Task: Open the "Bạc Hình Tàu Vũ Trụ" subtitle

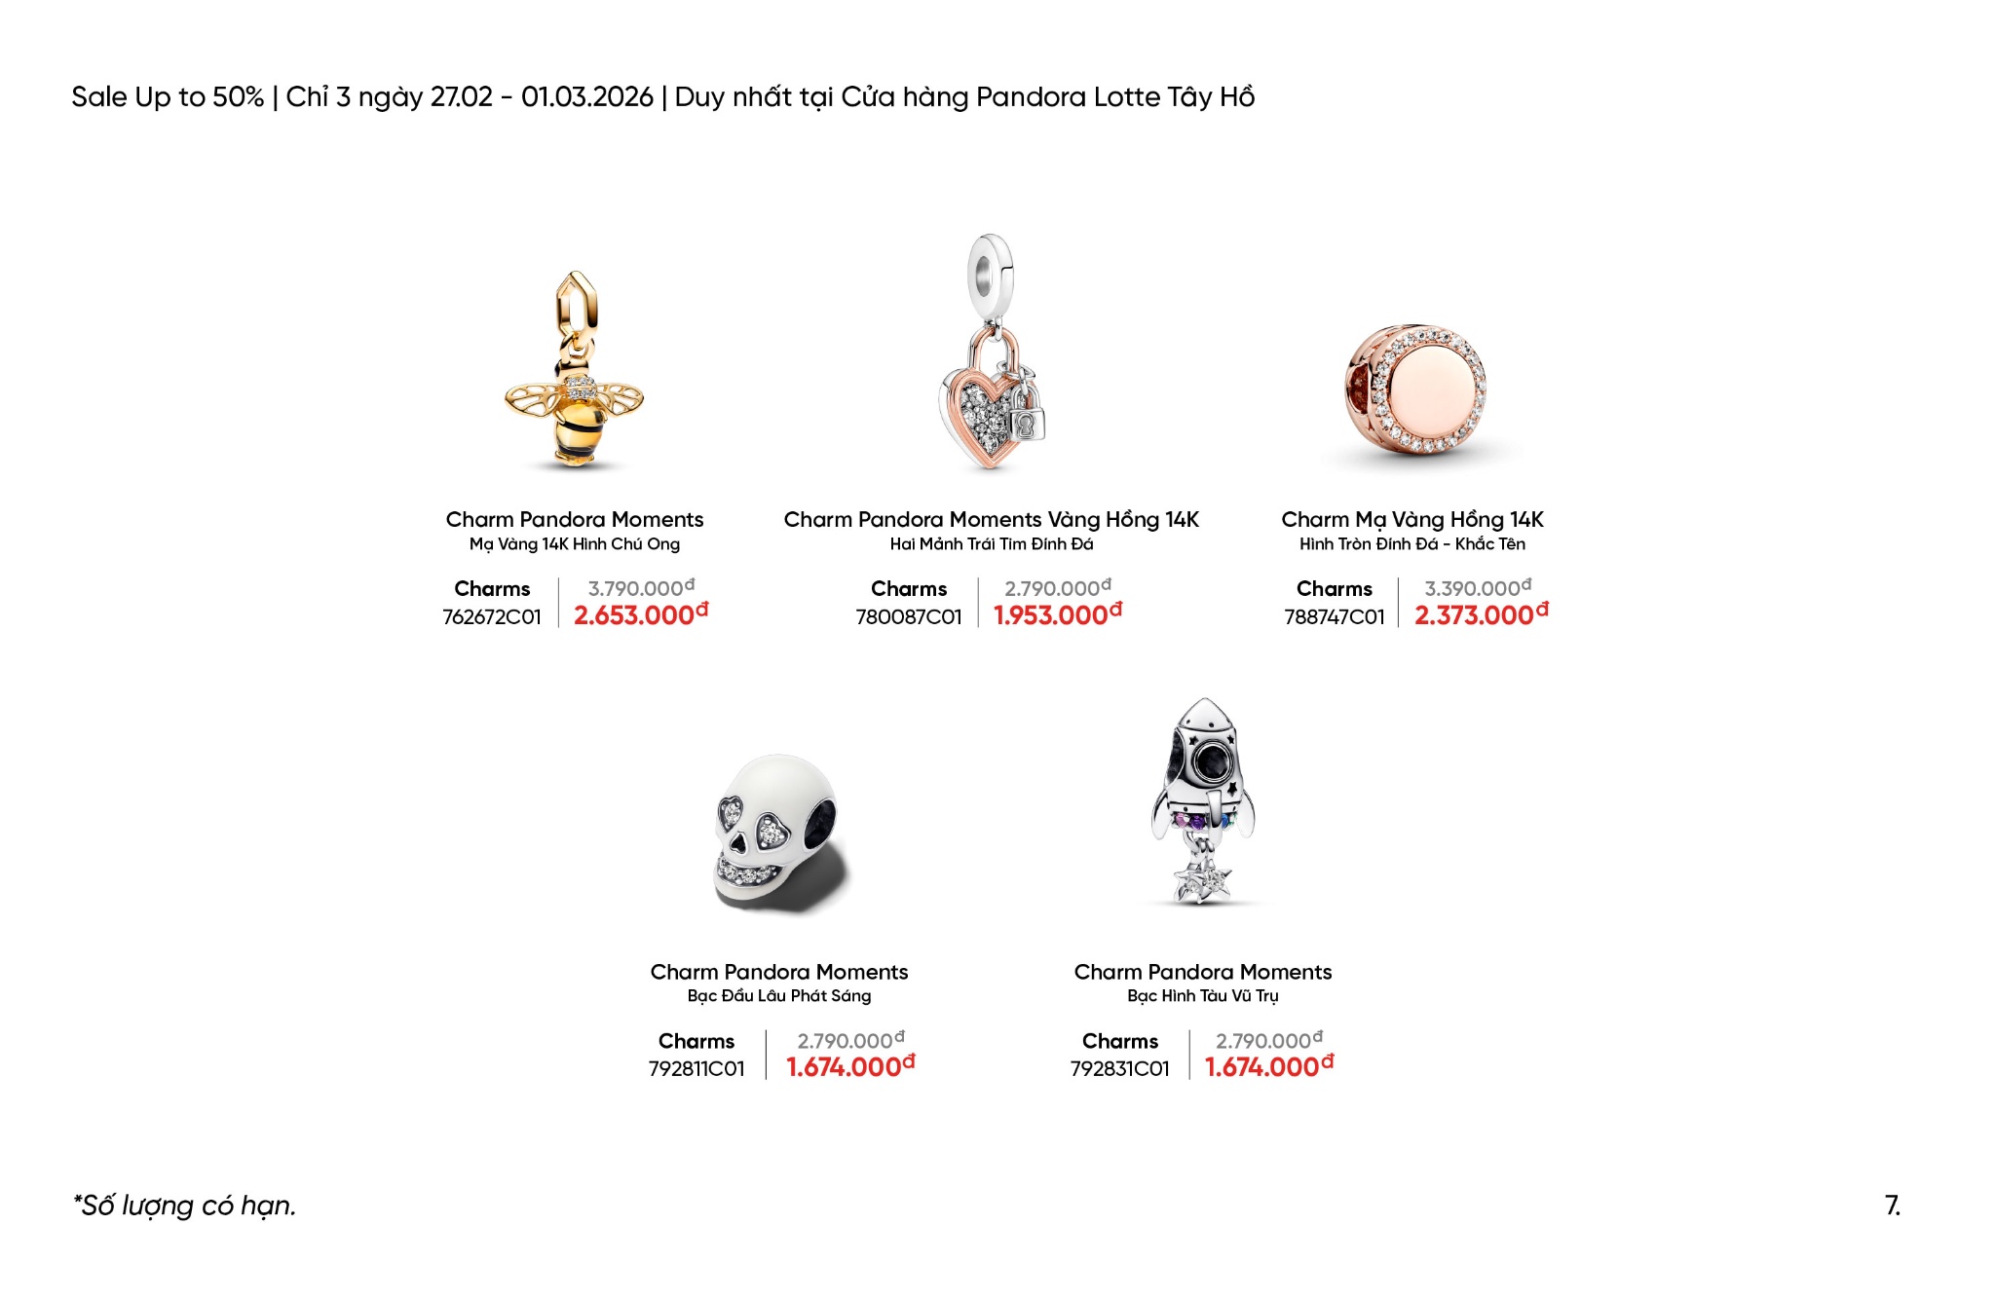Action: (x=1202, y=996)
